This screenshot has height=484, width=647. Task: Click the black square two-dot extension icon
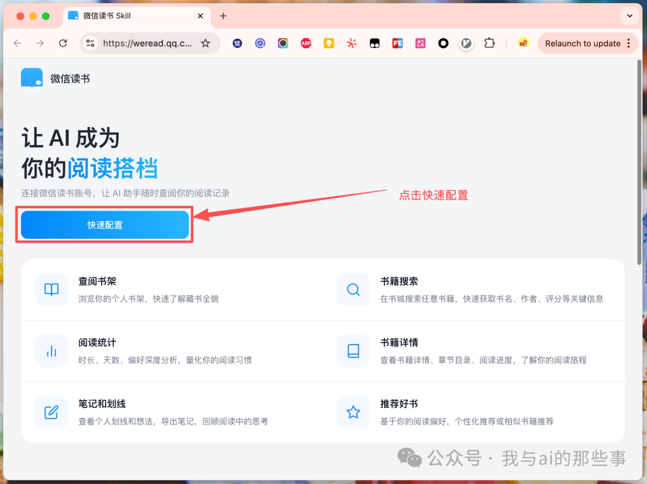[374, 43]
